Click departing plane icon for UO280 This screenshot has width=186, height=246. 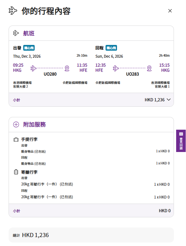pos(33,68)
